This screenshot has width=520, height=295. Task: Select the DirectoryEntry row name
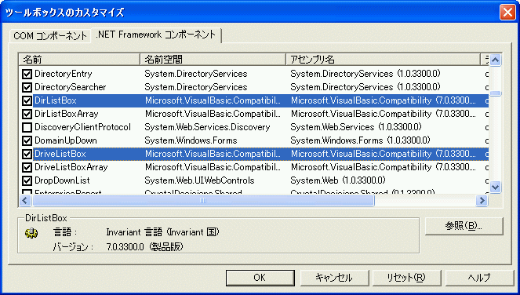(x=64, y=74)
